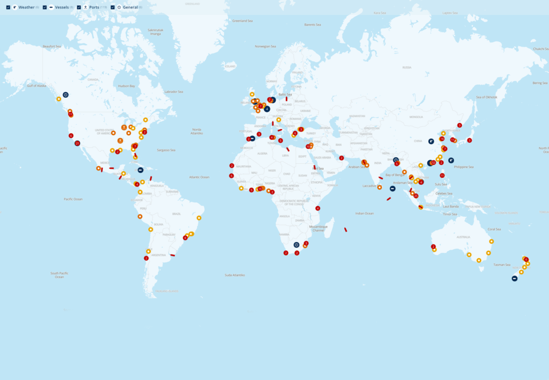This screenshot has width=549, height=380.
Task: Expand the red cluster numbered 15 in West Africa
Action: click(259, 188)
